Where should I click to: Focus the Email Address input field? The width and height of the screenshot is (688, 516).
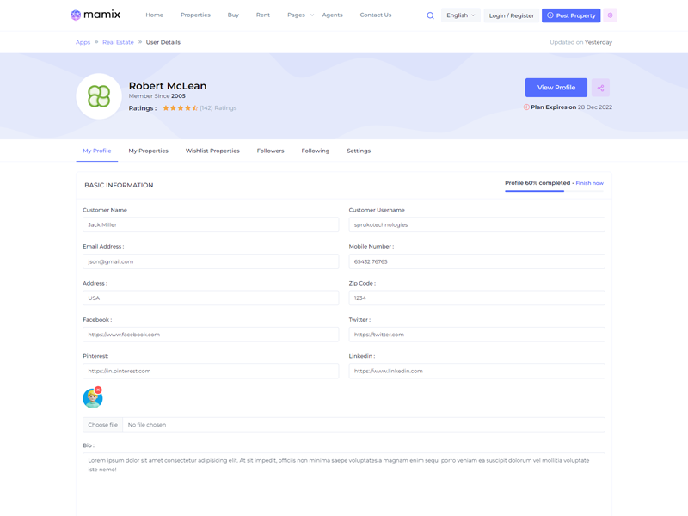[x=211, y=261]
